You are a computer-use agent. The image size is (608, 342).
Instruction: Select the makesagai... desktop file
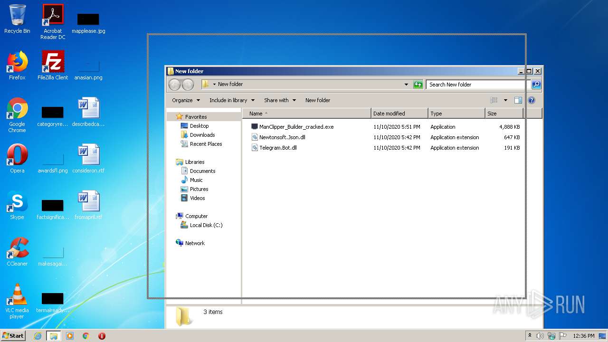click(x=53, y=256)
